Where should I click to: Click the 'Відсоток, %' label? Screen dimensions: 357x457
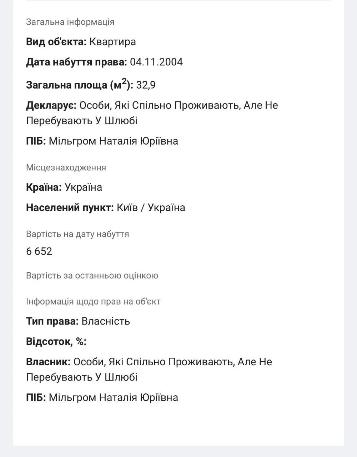(56, 342)
